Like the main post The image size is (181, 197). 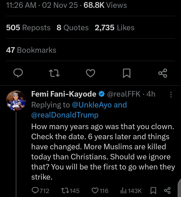click(x=90, y=73)
